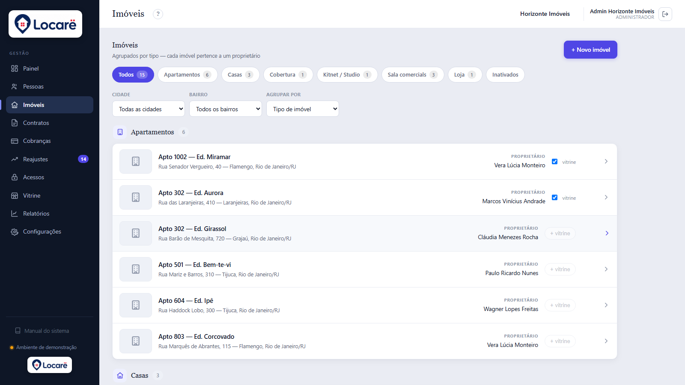Image resolution: width=685 pixels, height=385 pixels.
Task: Select the Inativados filter
Action: coord(505,74)
